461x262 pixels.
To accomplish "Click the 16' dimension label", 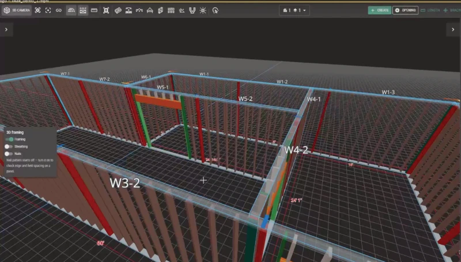I will coord(350,165).
